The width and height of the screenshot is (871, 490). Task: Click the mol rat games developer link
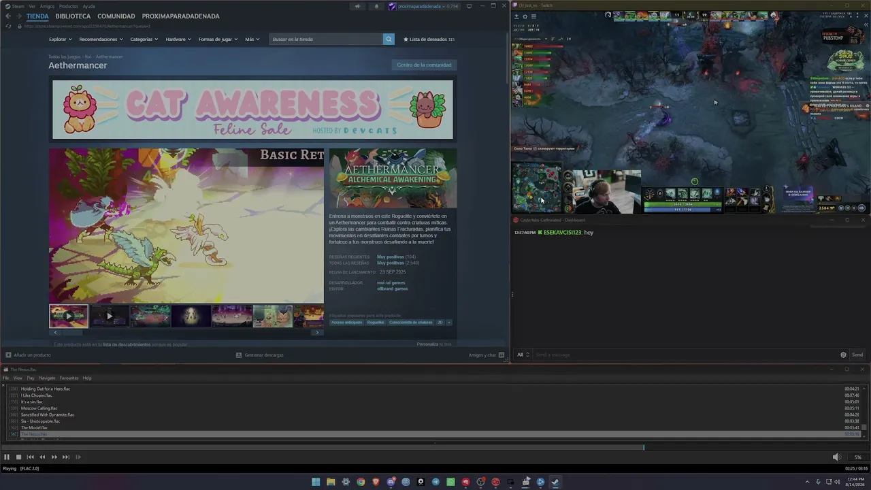391,282
